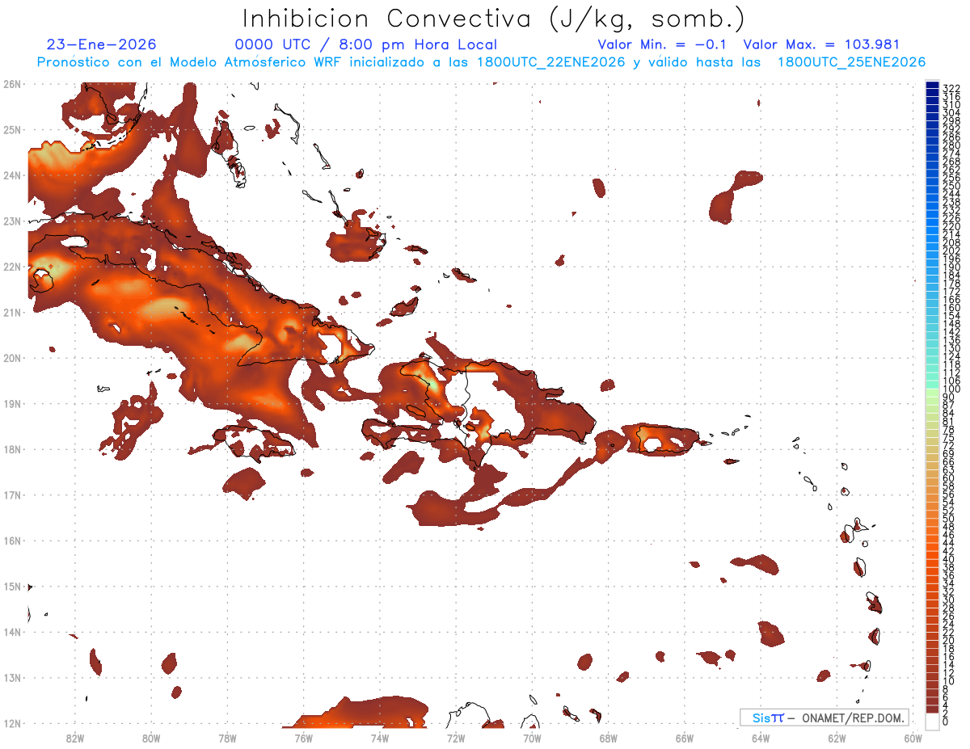Click the "322" value on the color scale
Screen dimensions: 970x749
coord(951,88)
